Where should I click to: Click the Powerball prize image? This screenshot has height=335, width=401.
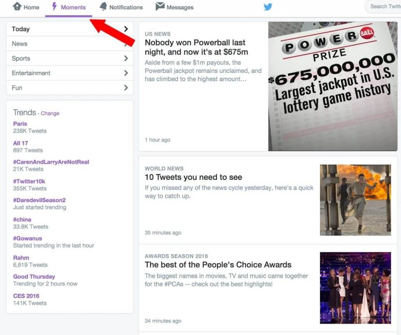(333, 86)
